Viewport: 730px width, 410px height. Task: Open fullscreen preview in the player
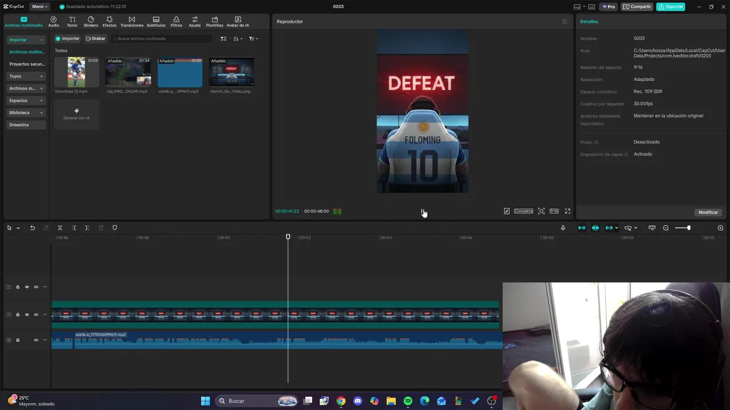(x=567, y=211)
